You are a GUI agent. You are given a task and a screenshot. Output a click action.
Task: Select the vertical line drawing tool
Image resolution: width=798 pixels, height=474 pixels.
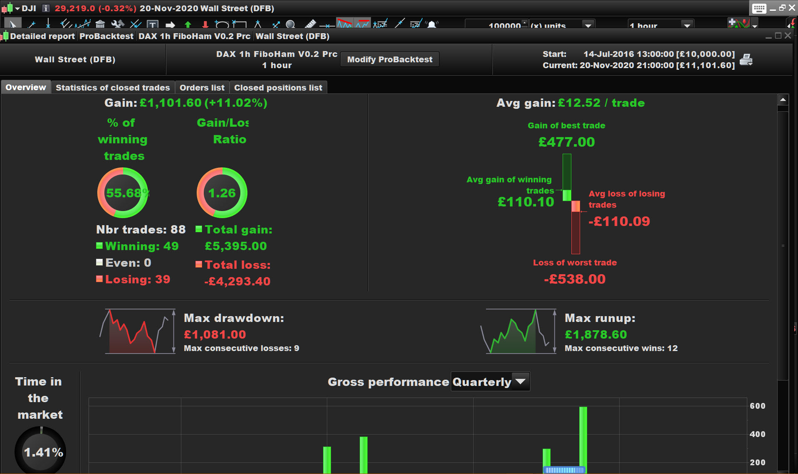[48, 24]
